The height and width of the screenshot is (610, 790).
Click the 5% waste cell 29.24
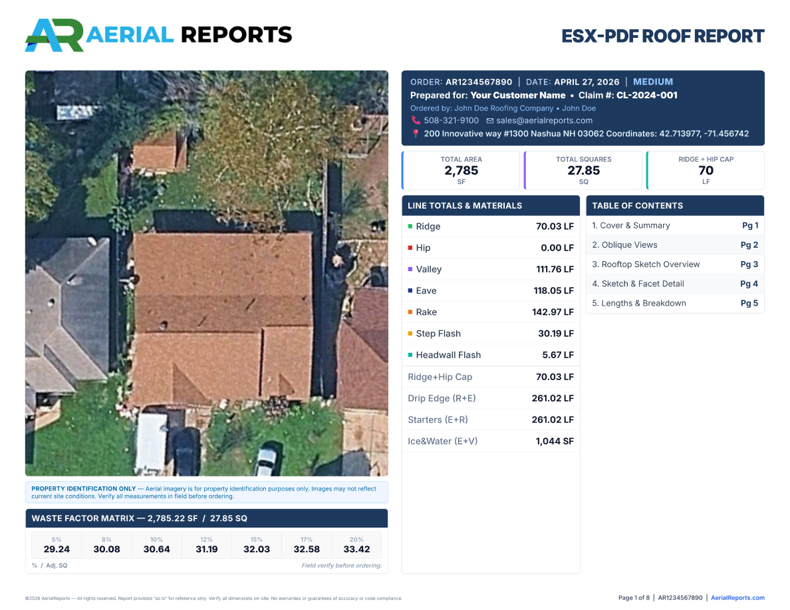57,545
